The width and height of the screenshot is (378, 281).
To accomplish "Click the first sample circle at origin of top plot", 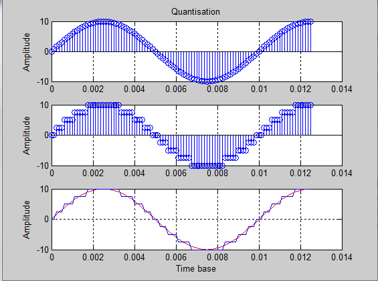I will coord(52,51).
